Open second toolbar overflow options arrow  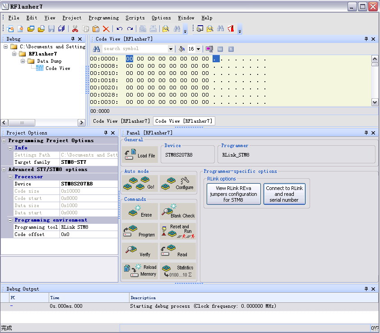coord(240,29)
